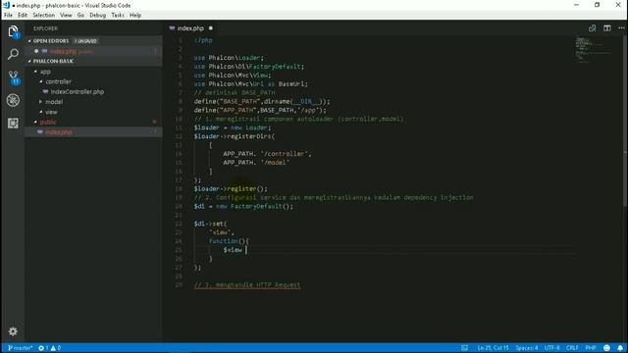Click the small status bar icon left of Ln 25
The image size is (628, 353).
click(x=464, y=348)
